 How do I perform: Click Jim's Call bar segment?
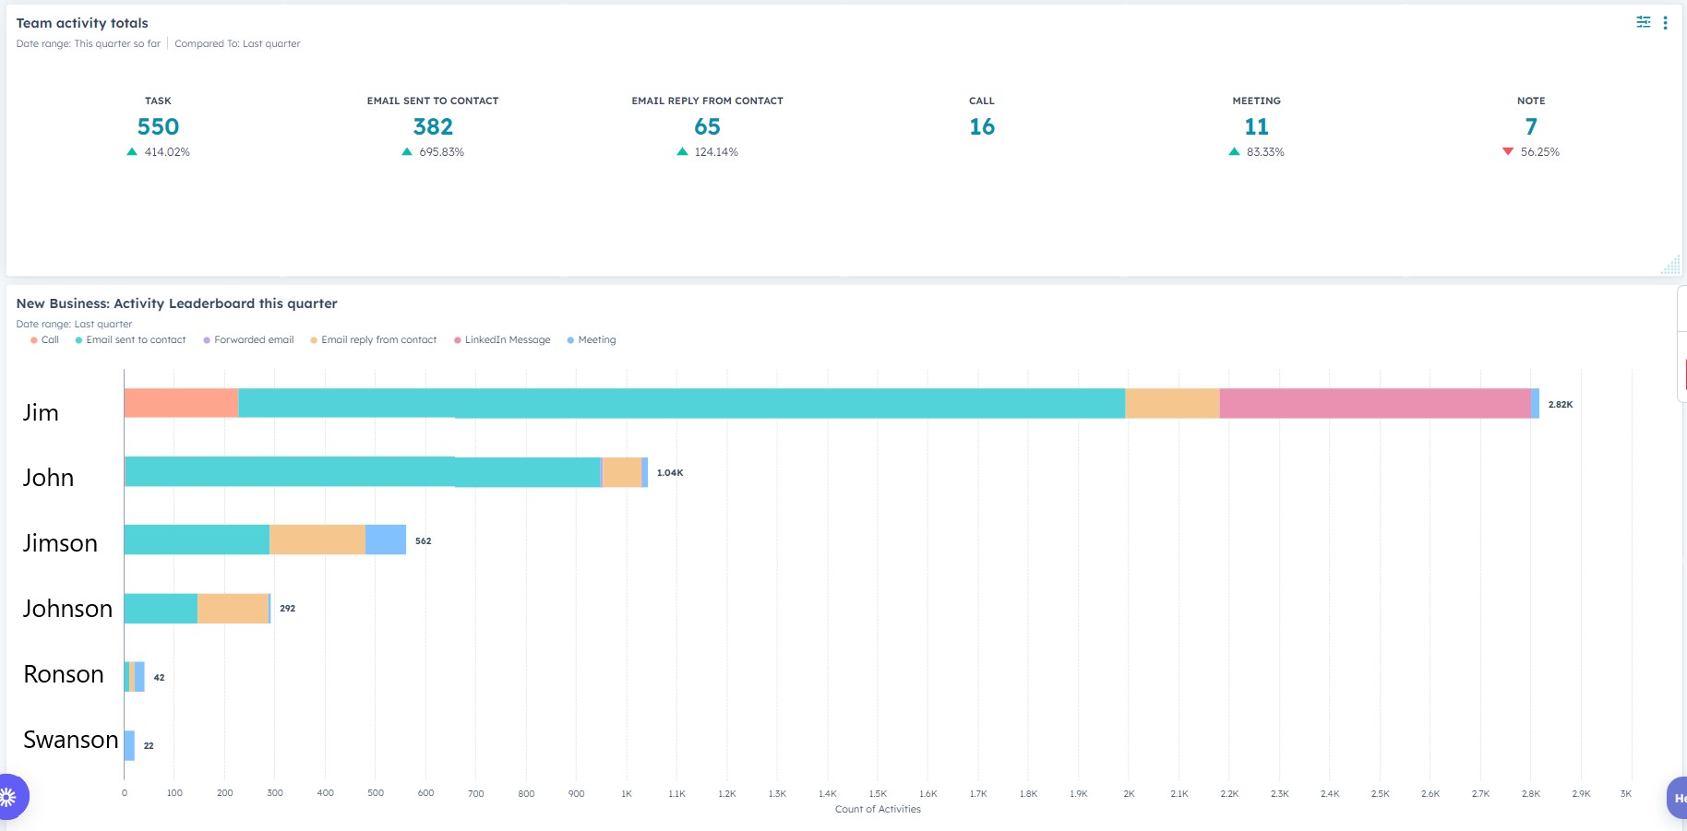(x=181, y=403)
